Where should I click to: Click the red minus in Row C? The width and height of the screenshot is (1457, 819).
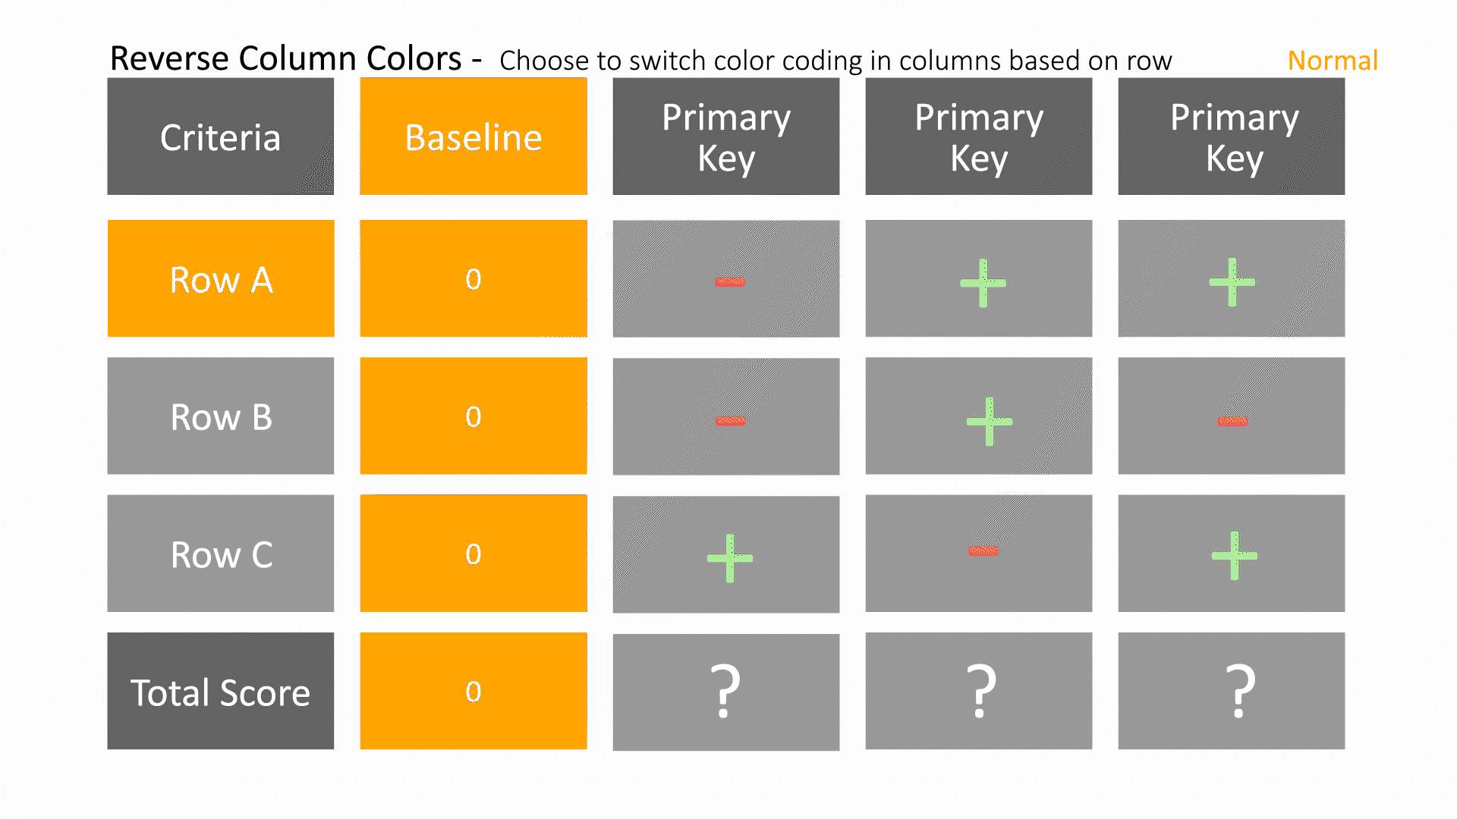click(x=983, y=551)
